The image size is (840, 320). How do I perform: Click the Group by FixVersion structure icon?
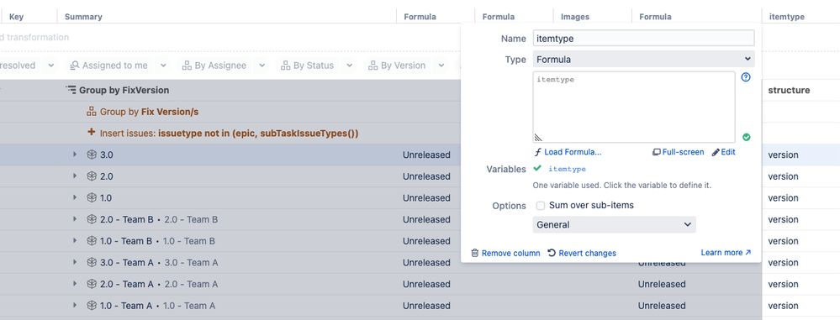pos(71,91)
